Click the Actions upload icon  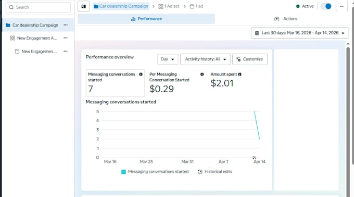277,19
